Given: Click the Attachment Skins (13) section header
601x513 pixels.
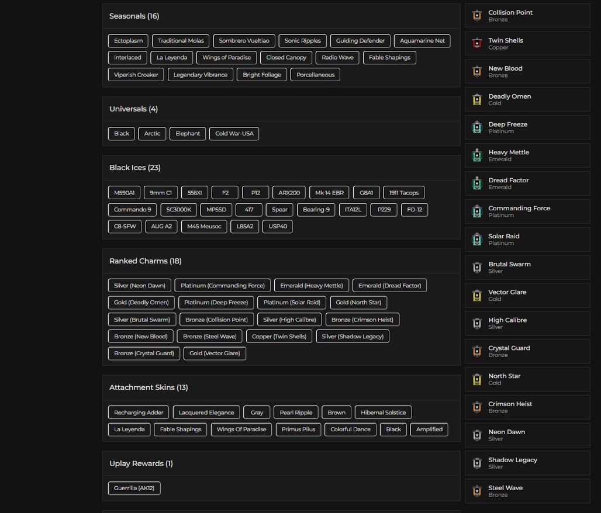Looking at the screenshot, I should [148, 387].
